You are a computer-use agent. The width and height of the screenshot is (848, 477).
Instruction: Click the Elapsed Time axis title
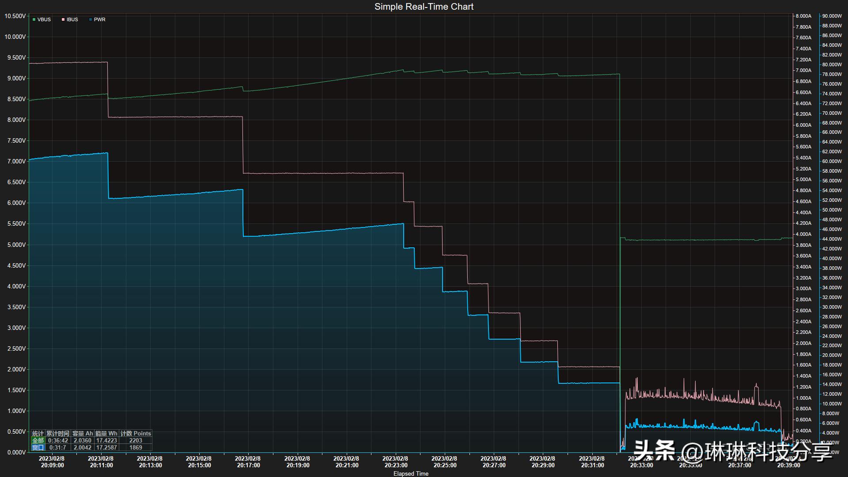[411, 473]
